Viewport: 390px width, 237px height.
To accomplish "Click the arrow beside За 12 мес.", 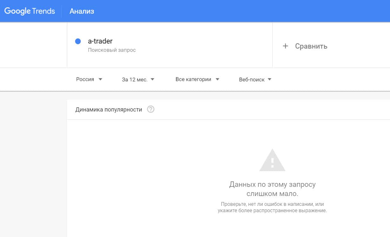I will tap(152, 79).
